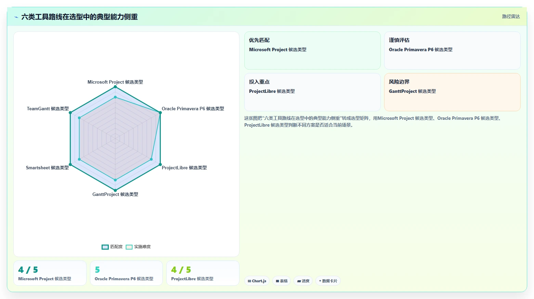The image size is (534, 299).
Task: Click the 匹配度 point on Microsoft Project axis
Action: (115, 87)
